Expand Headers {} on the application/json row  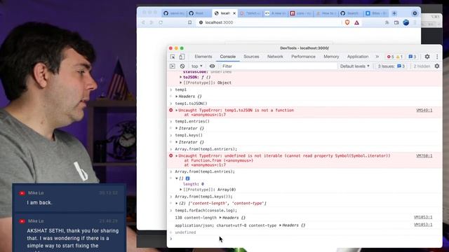click(x=280, y=225)
